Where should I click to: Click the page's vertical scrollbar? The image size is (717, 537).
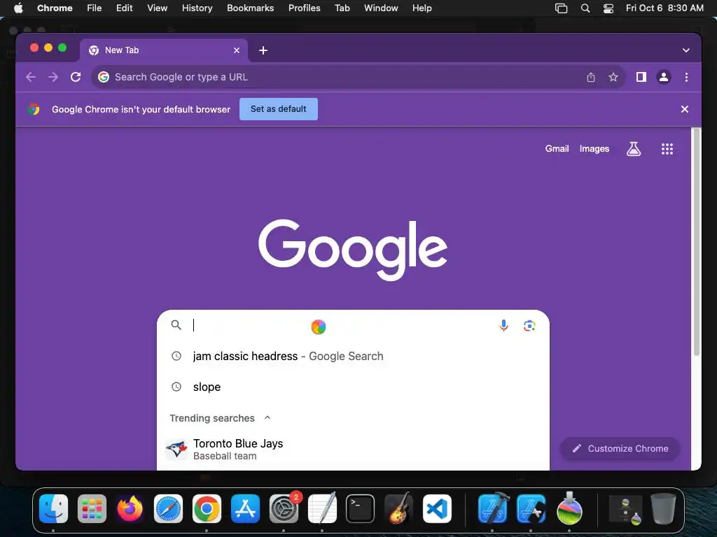pos(697,242)
